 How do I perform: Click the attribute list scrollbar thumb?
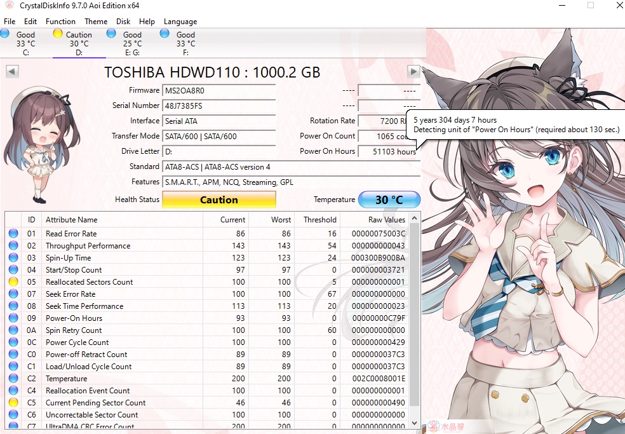pyautogui.click(x=414, y=315)
